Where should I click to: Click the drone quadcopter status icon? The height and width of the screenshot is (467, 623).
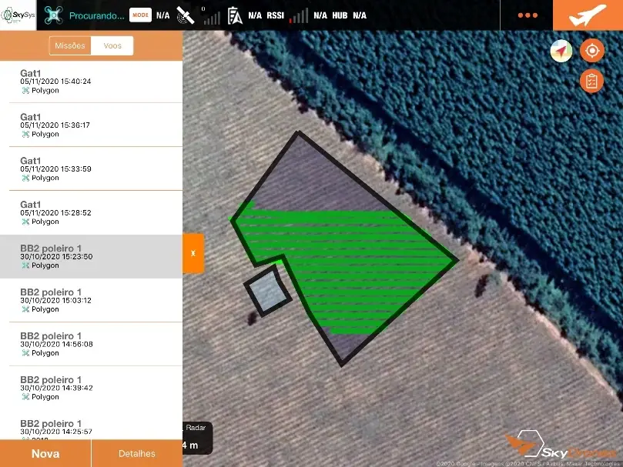pyautogui.click(x=53, y=15)
